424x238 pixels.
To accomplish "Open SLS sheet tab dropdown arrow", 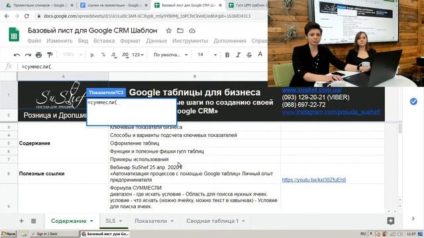I will tap(121, 221).
